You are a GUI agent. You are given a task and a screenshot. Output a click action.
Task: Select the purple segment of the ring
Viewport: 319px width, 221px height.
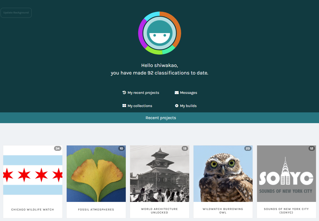pyautogui.click(x=141, y=34)
